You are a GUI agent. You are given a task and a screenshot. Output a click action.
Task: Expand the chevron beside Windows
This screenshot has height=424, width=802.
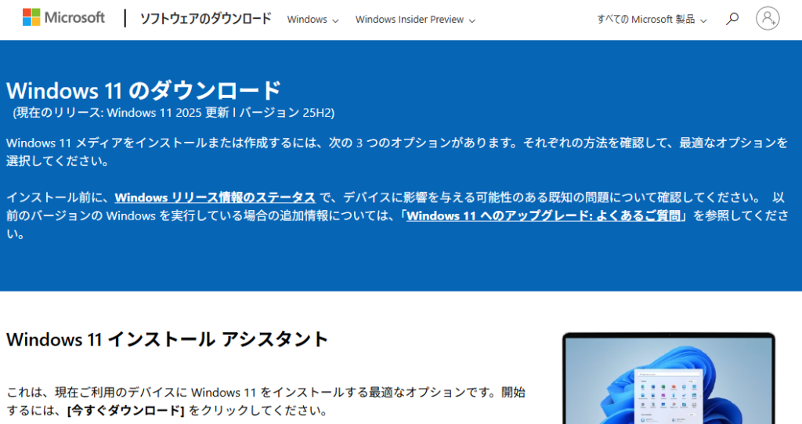coord(336,20)
